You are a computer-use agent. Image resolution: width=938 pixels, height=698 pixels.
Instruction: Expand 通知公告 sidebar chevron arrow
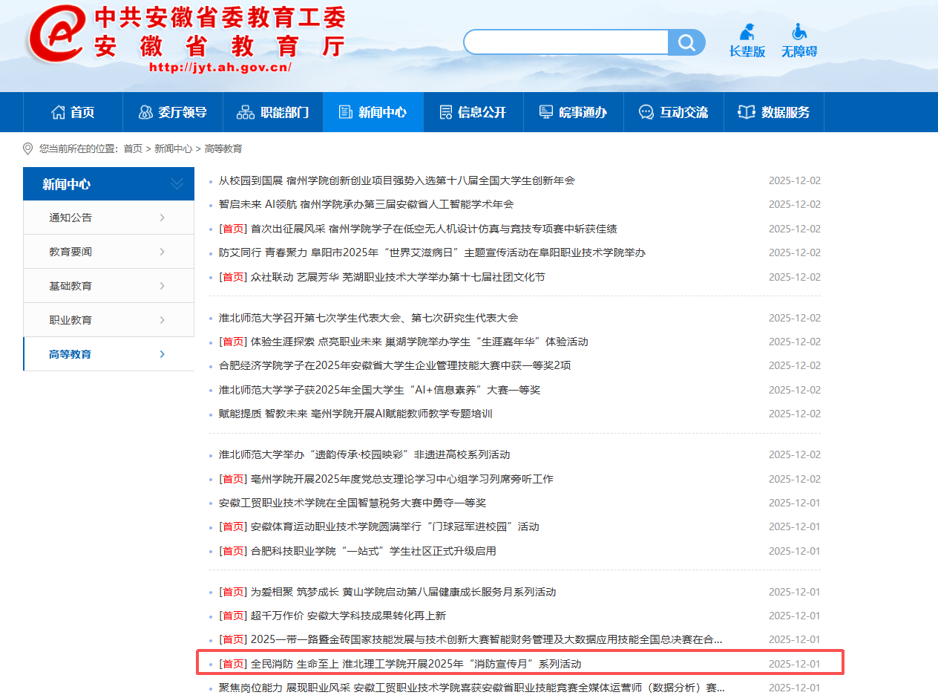[x=163, y=218]
